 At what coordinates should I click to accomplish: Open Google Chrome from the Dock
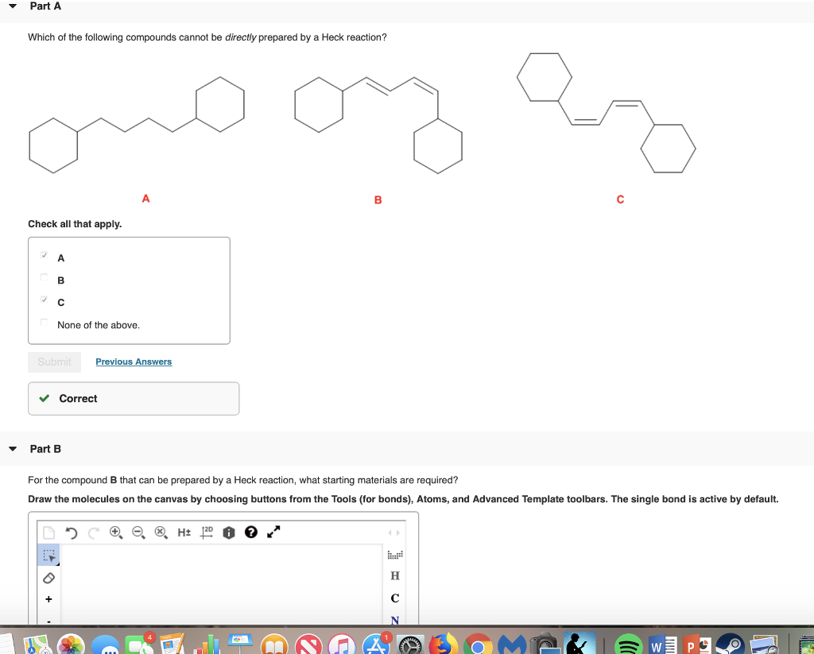[478, 646]
